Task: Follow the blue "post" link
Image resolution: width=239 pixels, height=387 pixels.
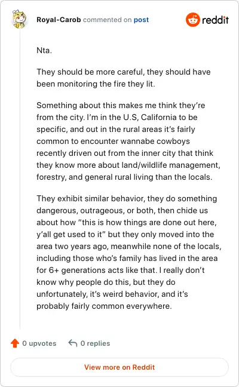Action: (x=141, y=20)
